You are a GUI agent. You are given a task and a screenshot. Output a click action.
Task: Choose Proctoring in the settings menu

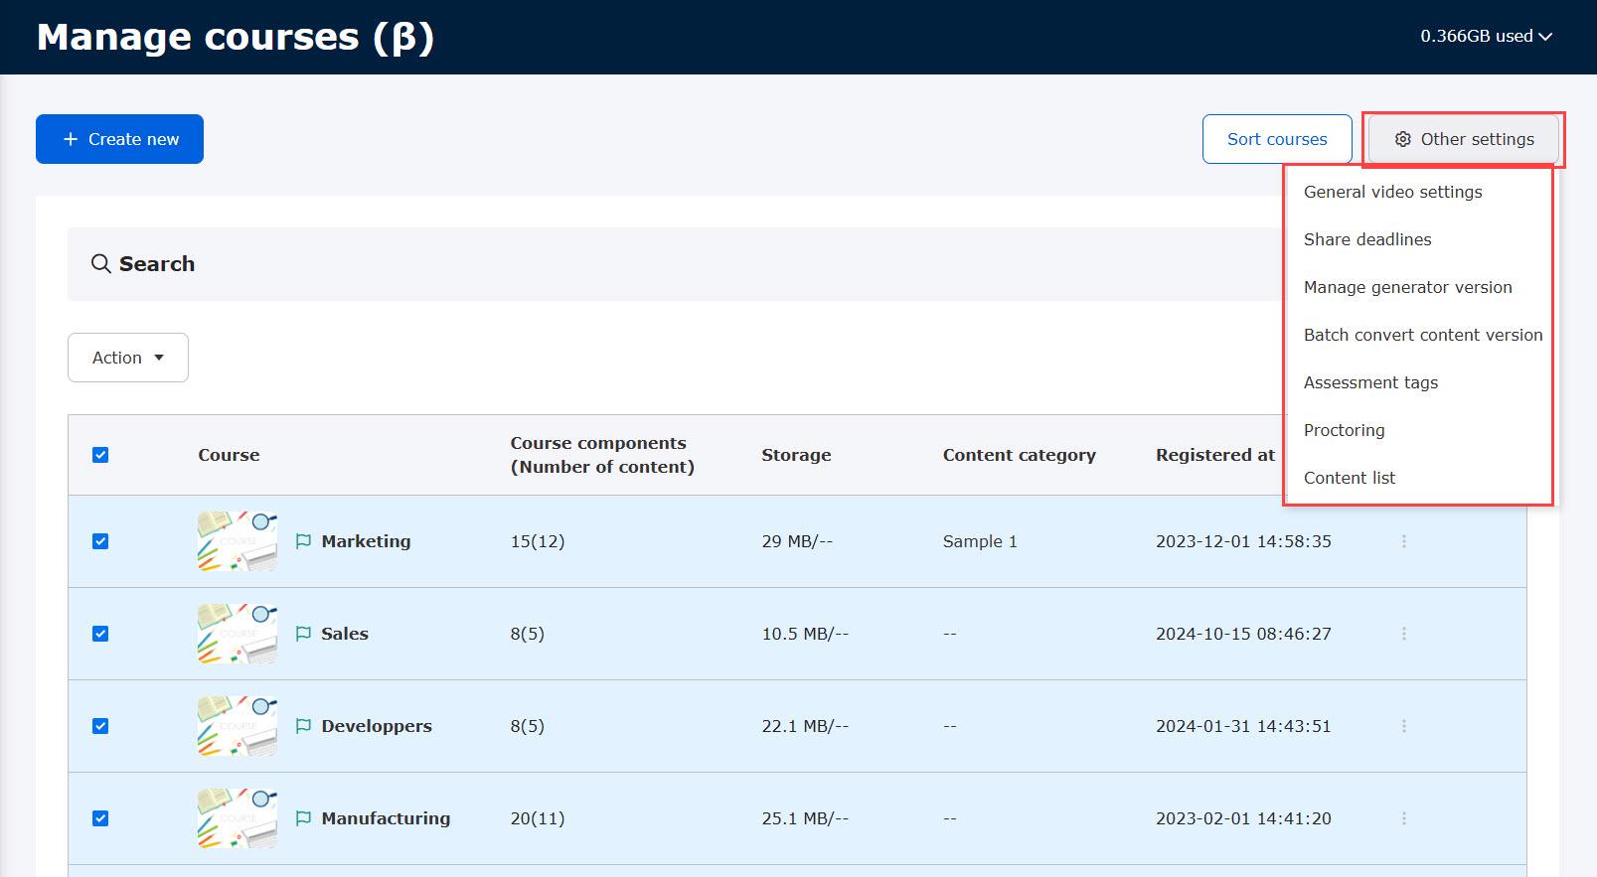coord(1344,430)
